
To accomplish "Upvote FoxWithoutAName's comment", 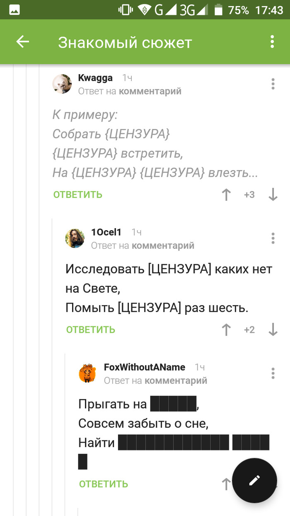I will tap(226, 484).
